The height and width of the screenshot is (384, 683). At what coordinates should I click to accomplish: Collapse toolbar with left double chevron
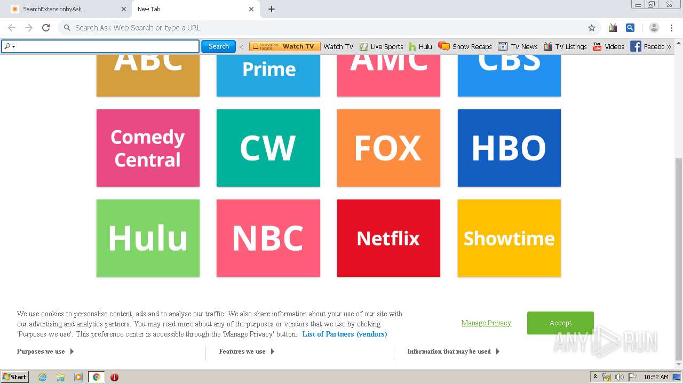click(241, 46)
